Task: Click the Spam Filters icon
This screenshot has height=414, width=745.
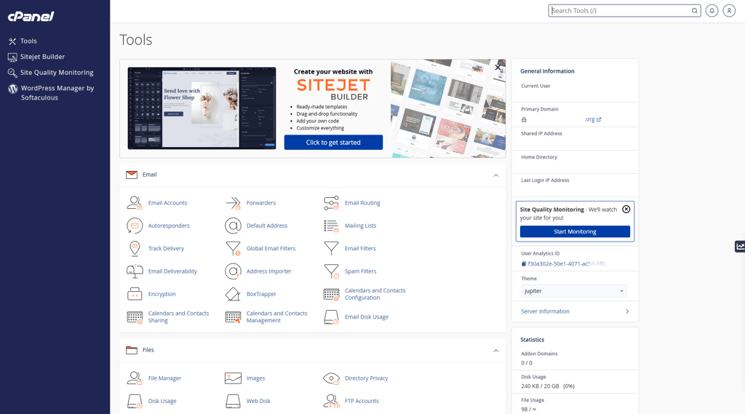Action: coord(331,271)
